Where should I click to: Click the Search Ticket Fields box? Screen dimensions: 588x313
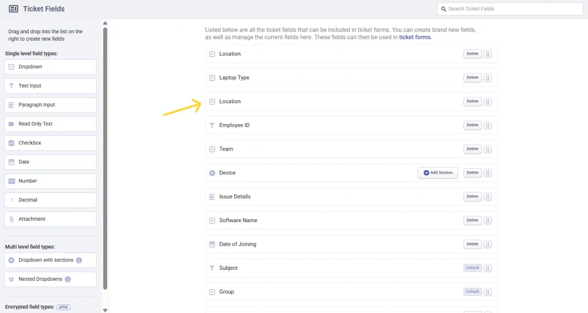[x=509, y=9]
